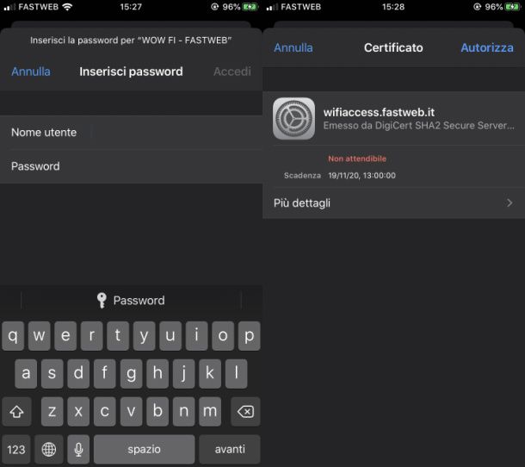Tap the l key
525x467 pixels.
click(x=236, y=374)
